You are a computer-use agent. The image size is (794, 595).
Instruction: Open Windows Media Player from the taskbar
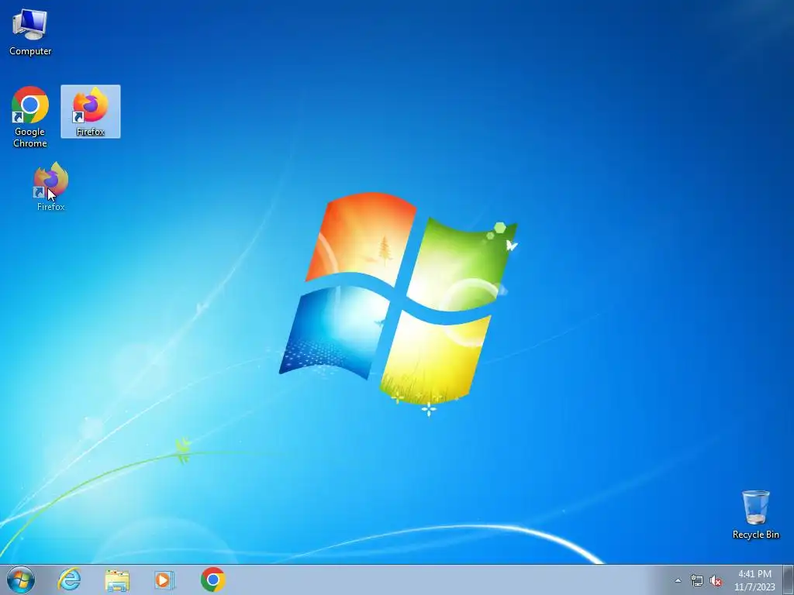point(164,580)
